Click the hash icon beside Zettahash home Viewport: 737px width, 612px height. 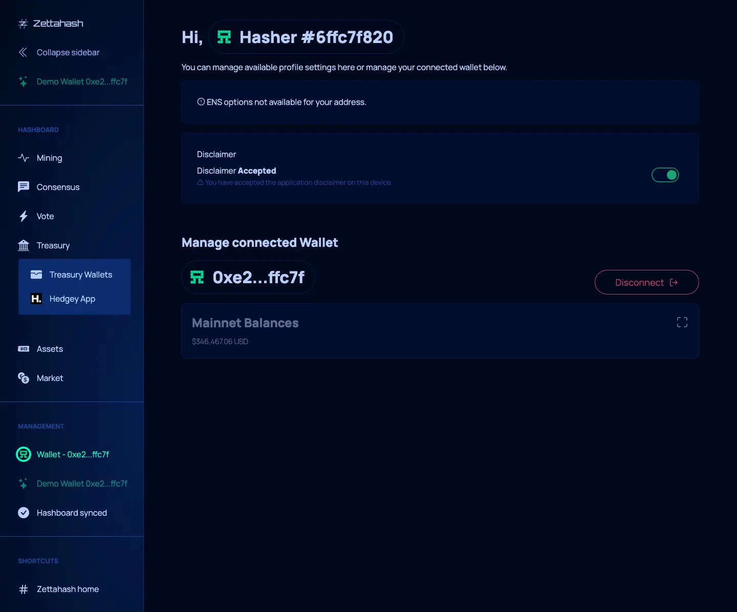24,589
